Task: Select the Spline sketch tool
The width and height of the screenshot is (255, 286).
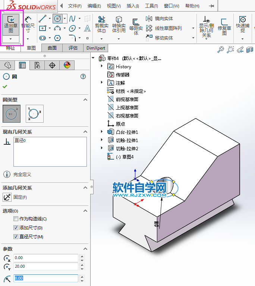Action: pos(72,19)
